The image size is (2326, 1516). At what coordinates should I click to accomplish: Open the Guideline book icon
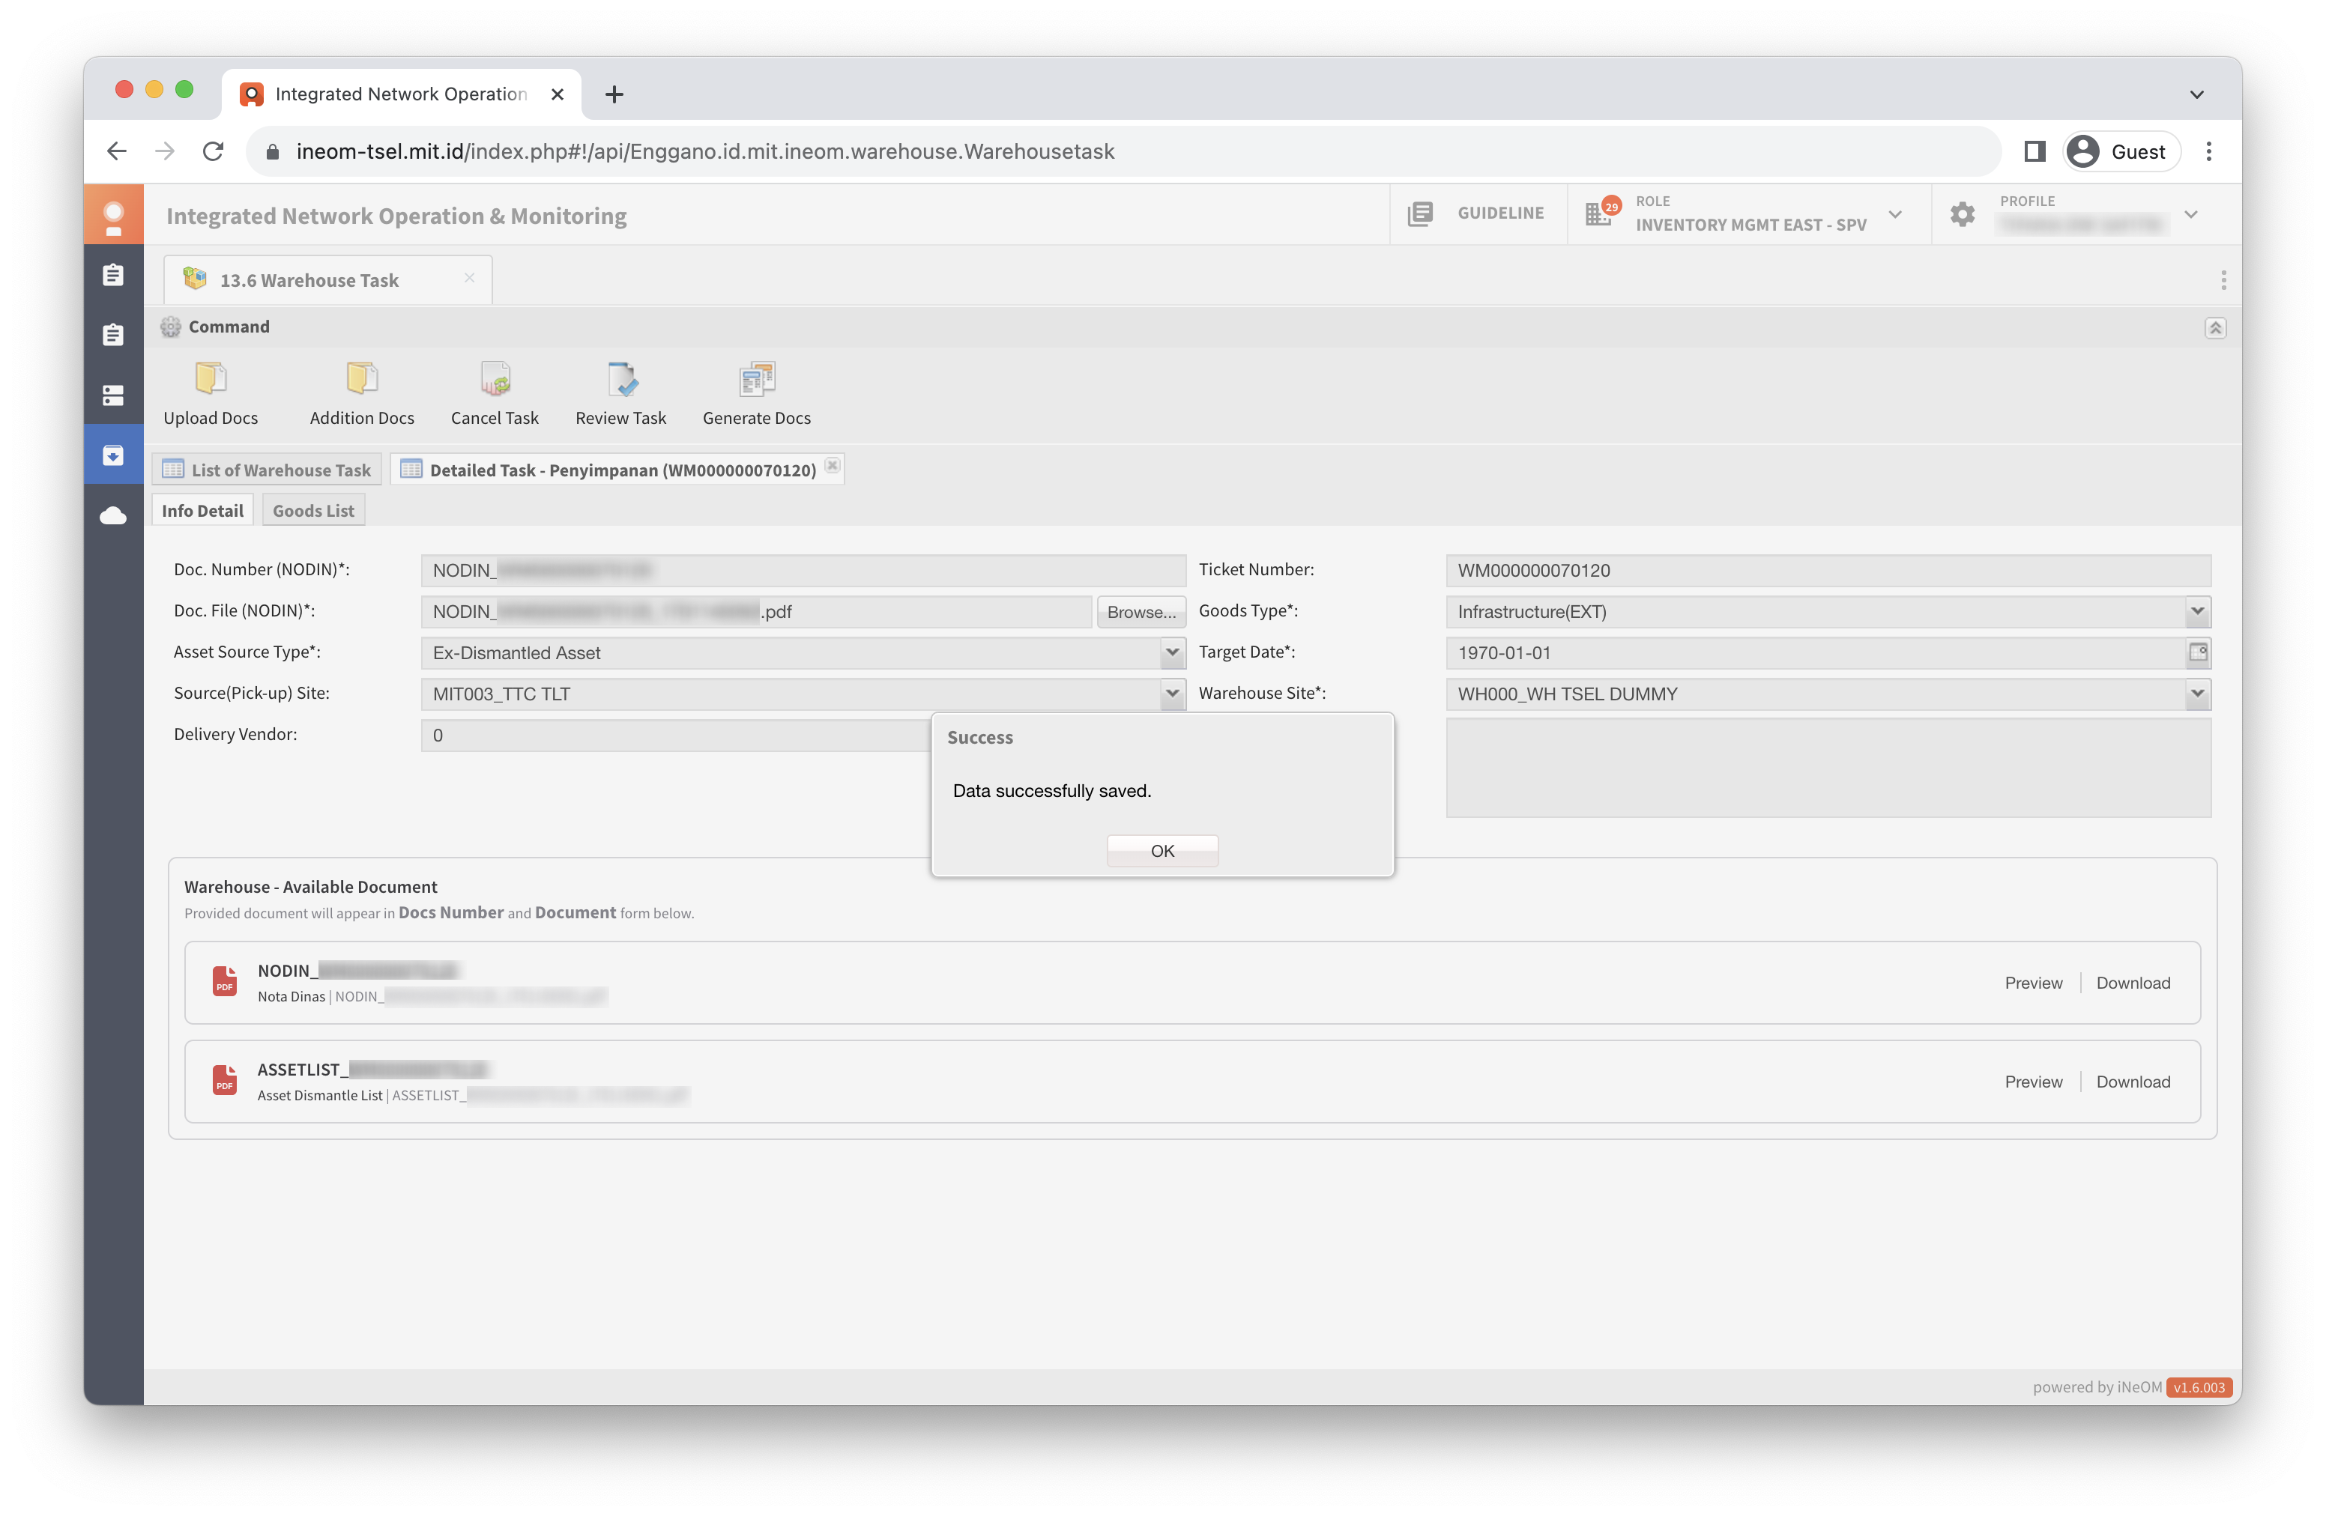[1420, 214]
